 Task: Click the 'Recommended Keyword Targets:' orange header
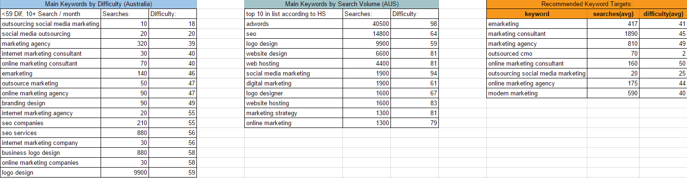(587, 4)
